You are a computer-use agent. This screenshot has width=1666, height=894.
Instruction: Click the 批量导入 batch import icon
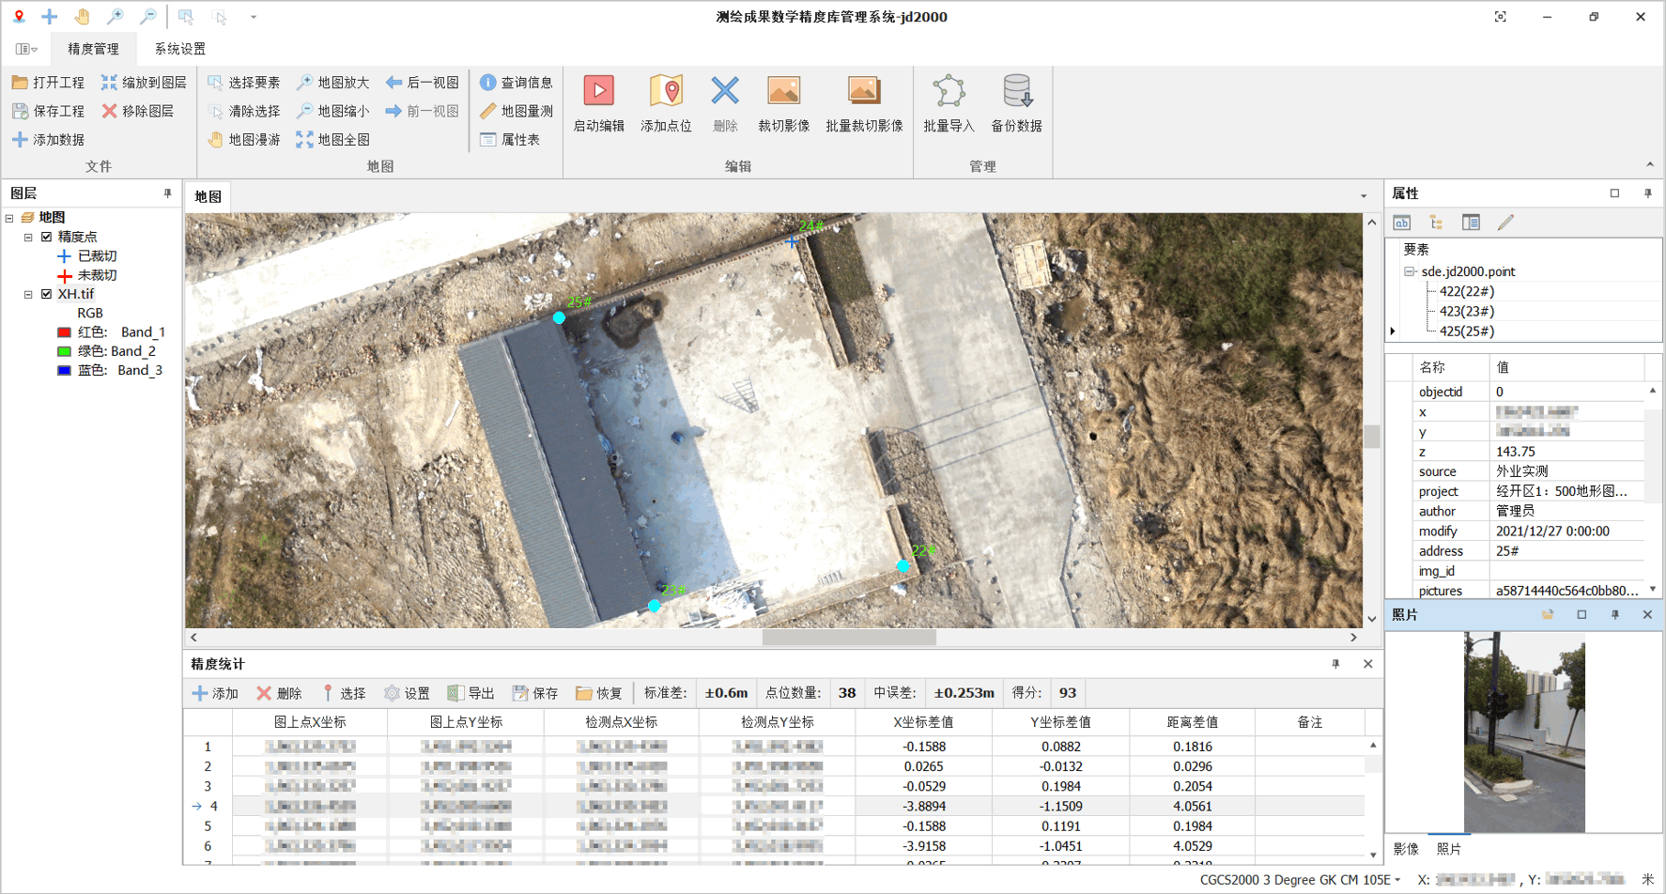(x=949, y=91)
